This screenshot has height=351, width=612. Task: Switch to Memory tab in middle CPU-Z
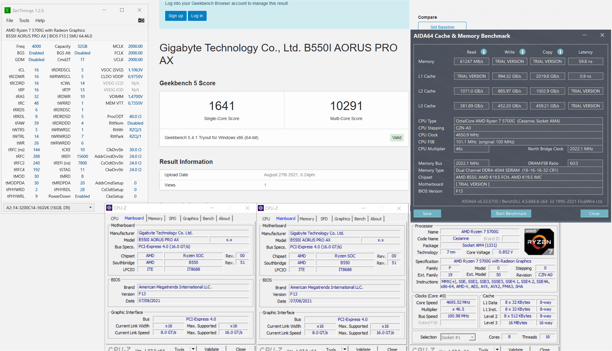point(307,219)
